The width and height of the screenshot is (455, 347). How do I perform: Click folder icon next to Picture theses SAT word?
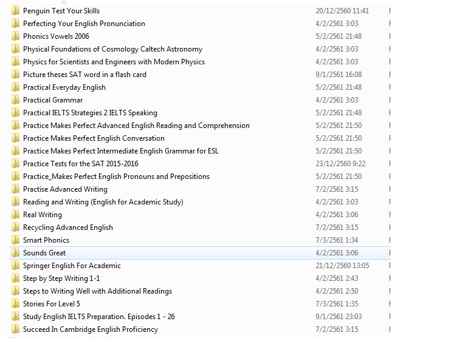15,75
